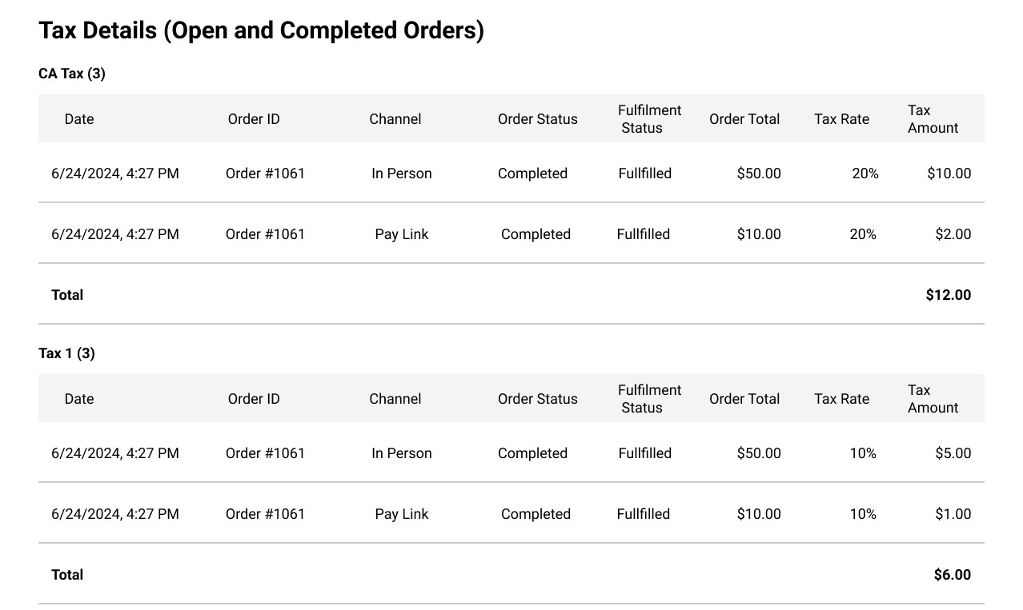Image resolution: width=1023 pixels, height=610 pixels.
Task: Select the CA Tax (3) section heading
Action: tap(72, 74)
